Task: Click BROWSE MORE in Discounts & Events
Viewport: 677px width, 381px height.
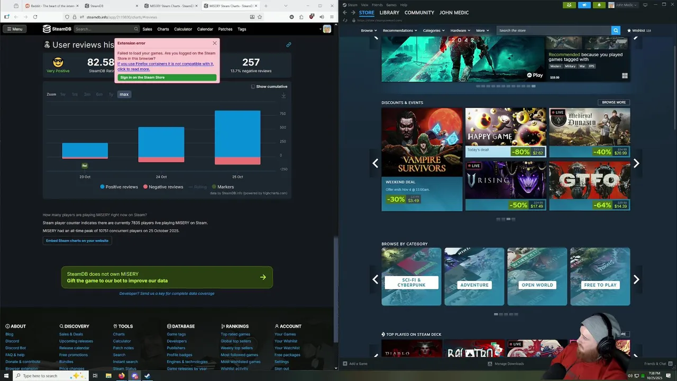Action: (x=614, y=102)
